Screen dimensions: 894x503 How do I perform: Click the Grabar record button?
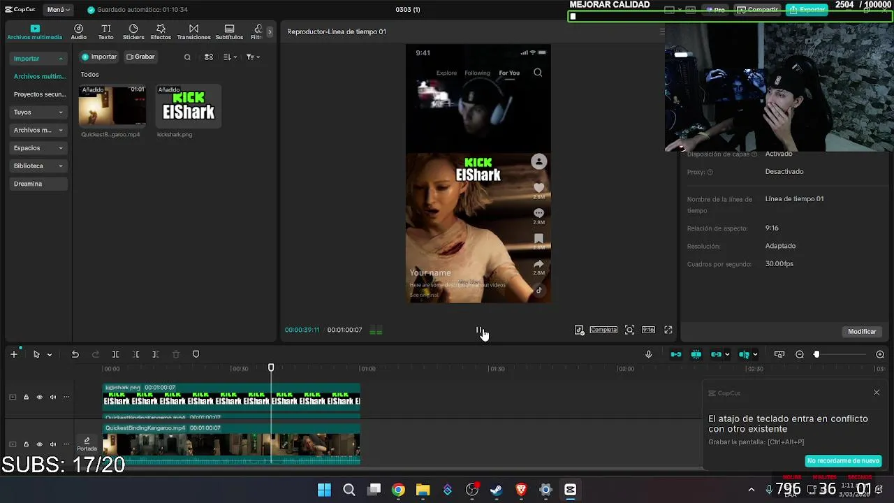tap(140, 57)
